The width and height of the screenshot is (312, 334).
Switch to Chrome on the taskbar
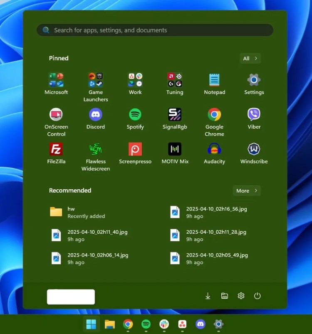point(128,324)
